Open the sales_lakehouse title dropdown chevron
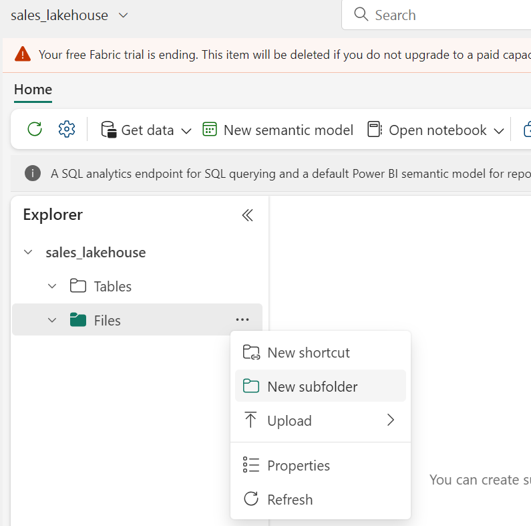The image size is (531, 526). [124, 15]
